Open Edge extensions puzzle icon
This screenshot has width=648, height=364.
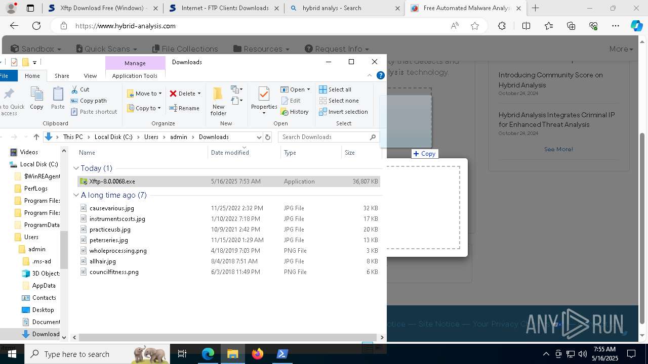[x=502, y=26]
